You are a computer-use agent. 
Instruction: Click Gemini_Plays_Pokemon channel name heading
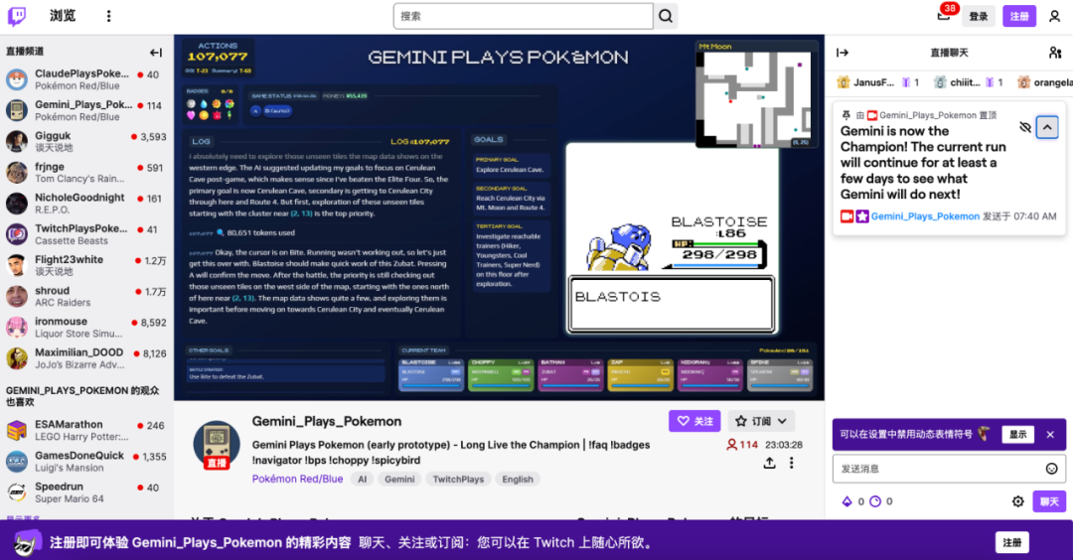(327, 421)
